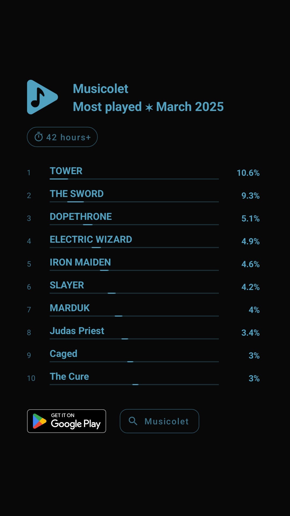Click the Musicolet play-note logo

click(x=42, y=97)
